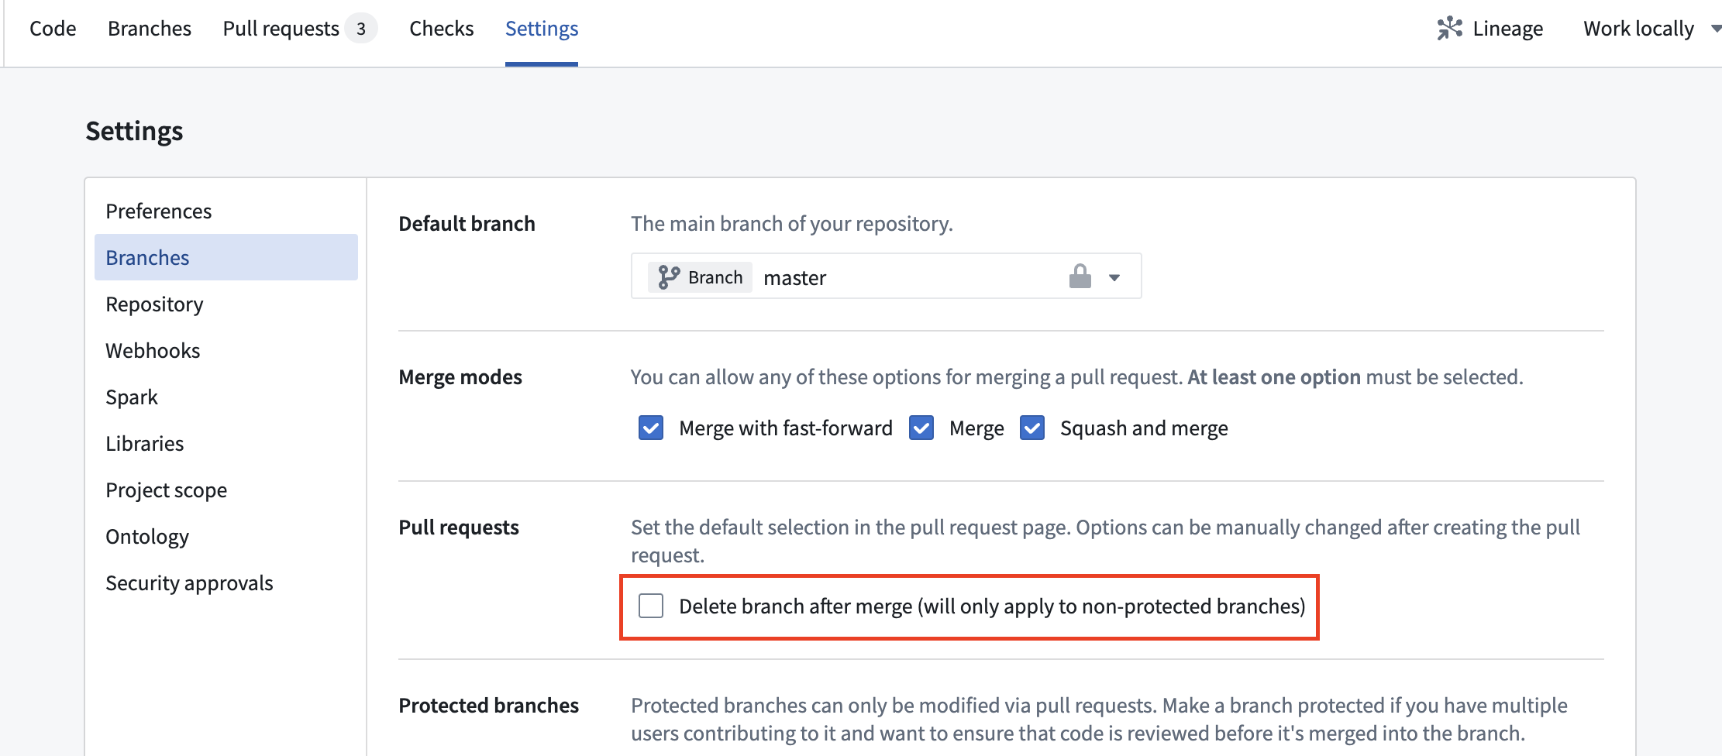Click the Default branch heading
1722x756 pixels.
click(467, 223)
